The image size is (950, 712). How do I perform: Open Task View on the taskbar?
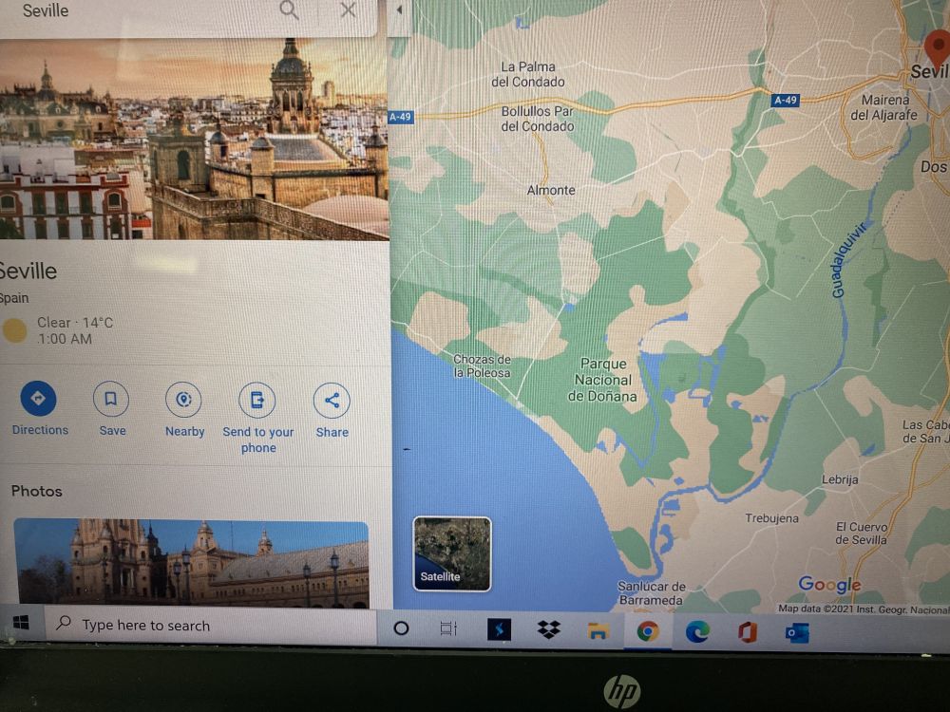(448, 629)
